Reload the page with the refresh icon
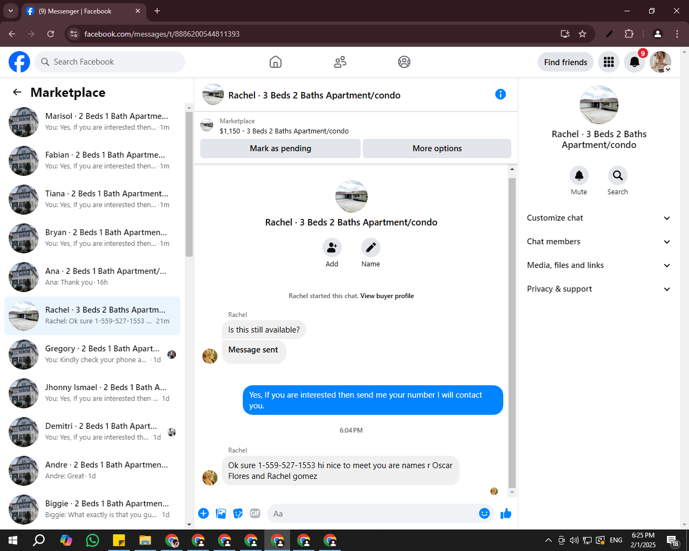This screenshot has height=551, width=689. 51,34
